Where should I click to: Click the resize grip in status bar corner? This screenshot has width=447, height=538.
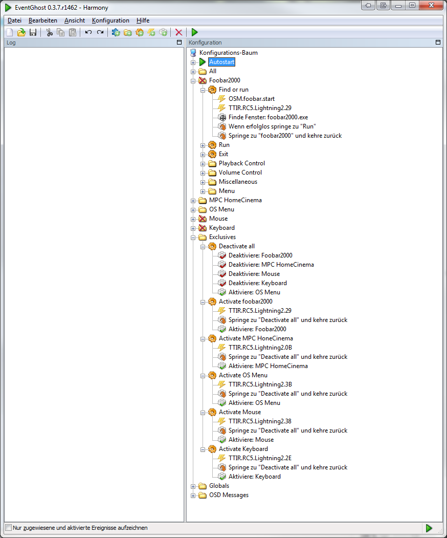(440, 531)
